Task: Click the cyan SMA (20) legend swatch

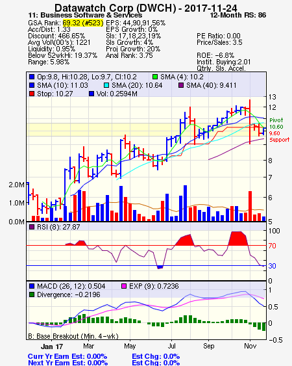Action: [x=106, y=85]
